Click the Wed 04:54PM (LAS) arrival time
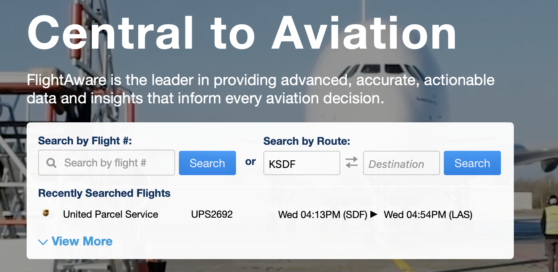The width and height of the screenshot is (558, 272). pos(428,215)
